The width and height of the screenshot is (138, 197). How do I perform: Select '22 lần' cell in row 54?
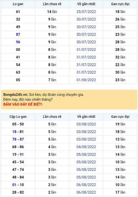pos(120,65)
